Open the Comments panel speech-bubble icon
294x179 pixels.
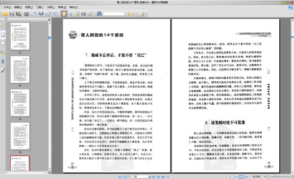tap(3, 52)
